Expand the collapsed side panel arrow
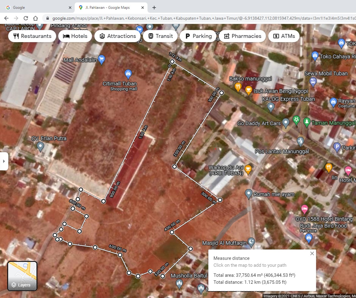 [x=4, y=161]
